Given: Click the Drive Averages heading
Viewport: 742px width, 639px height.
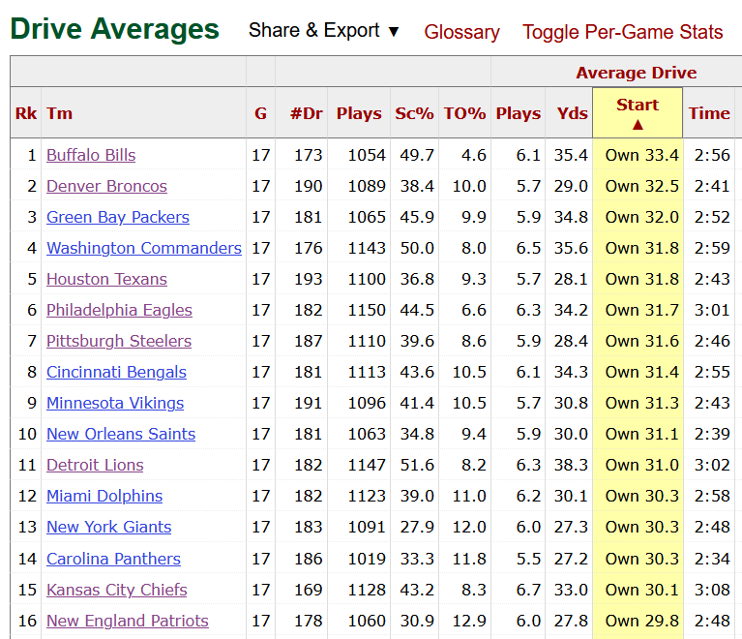Looking at the screenshot, I should coord(114,29).
